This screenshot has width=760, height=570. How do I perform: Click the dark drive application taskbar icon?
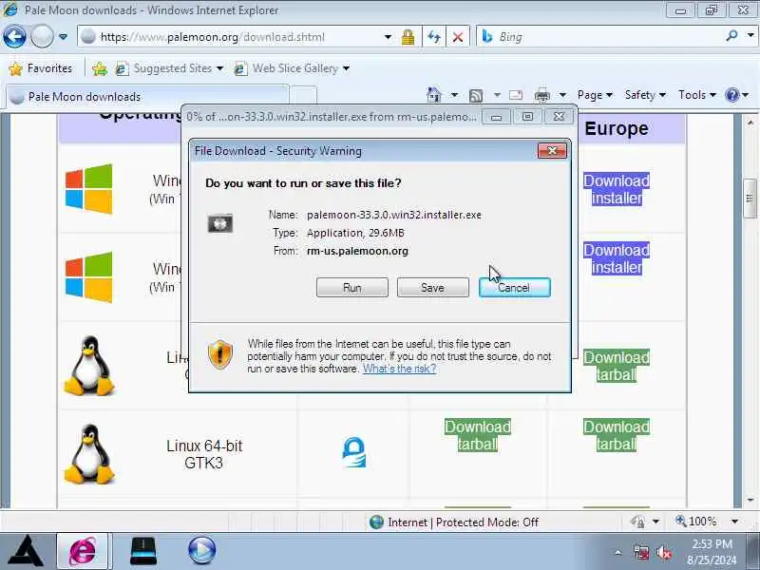(x=143, y=551)
